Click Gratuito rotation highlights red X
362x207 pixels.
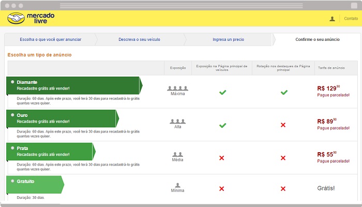(x=283, y=189)
